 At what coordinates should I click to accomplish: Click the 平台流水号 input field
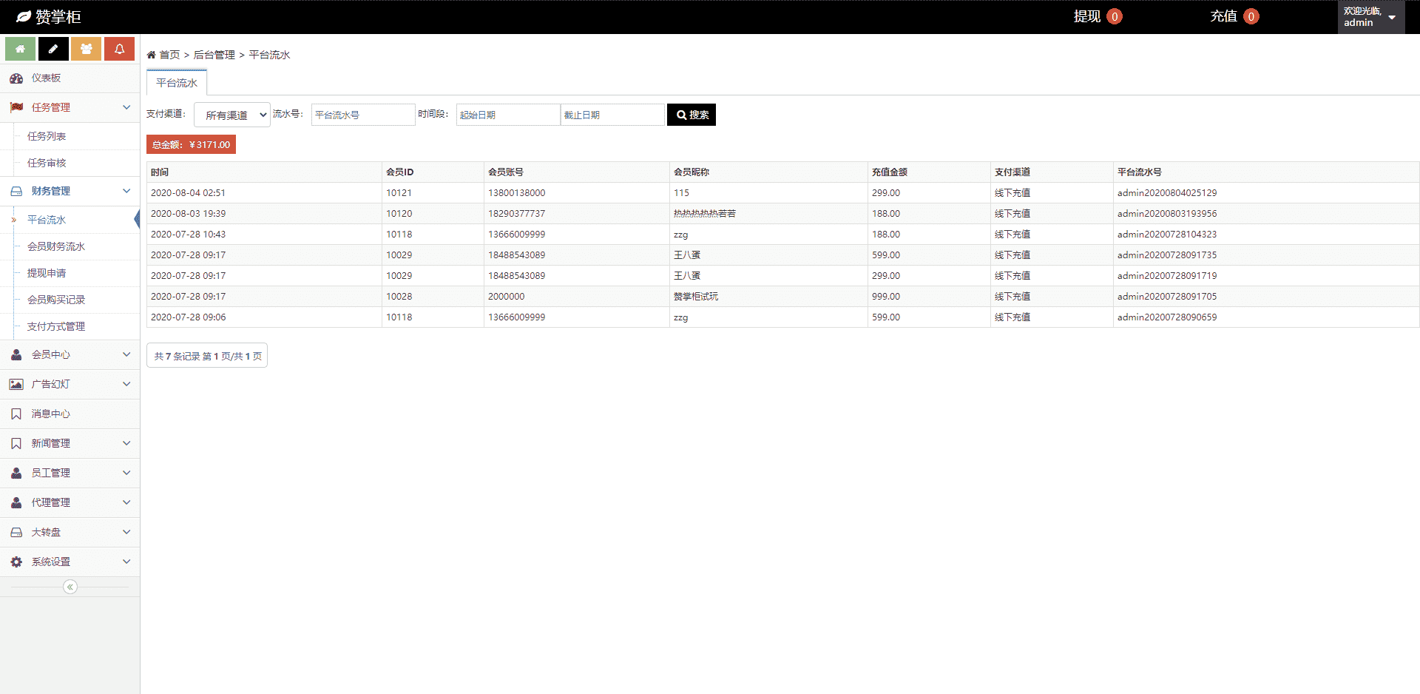(x=362, y=115)
